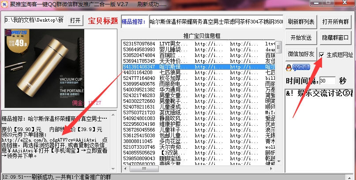The image size is (356, 180).
Task: Select row 540302272660 男童靴子
Action: (x=199, y=101)
